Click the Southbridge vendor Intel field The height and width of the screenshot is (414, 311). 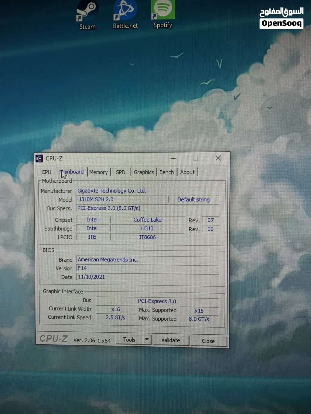click(x=92, y=228)
